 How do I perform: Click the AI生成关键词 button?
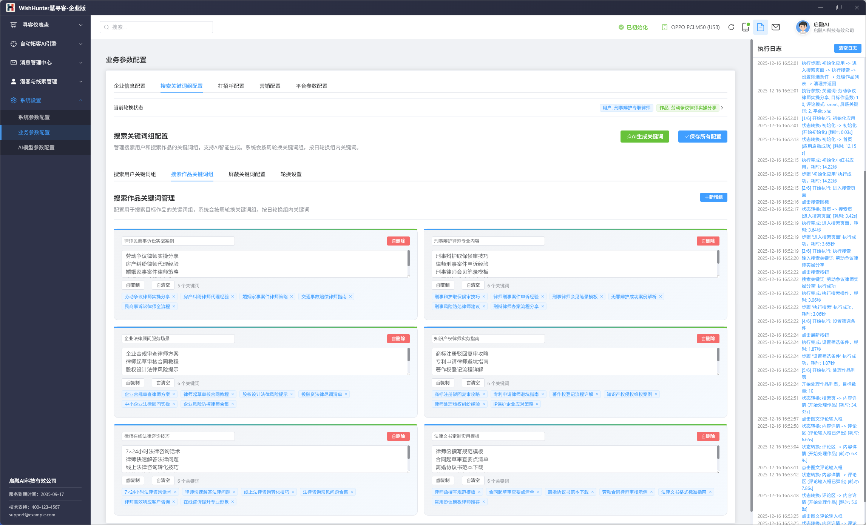(644, 137)
